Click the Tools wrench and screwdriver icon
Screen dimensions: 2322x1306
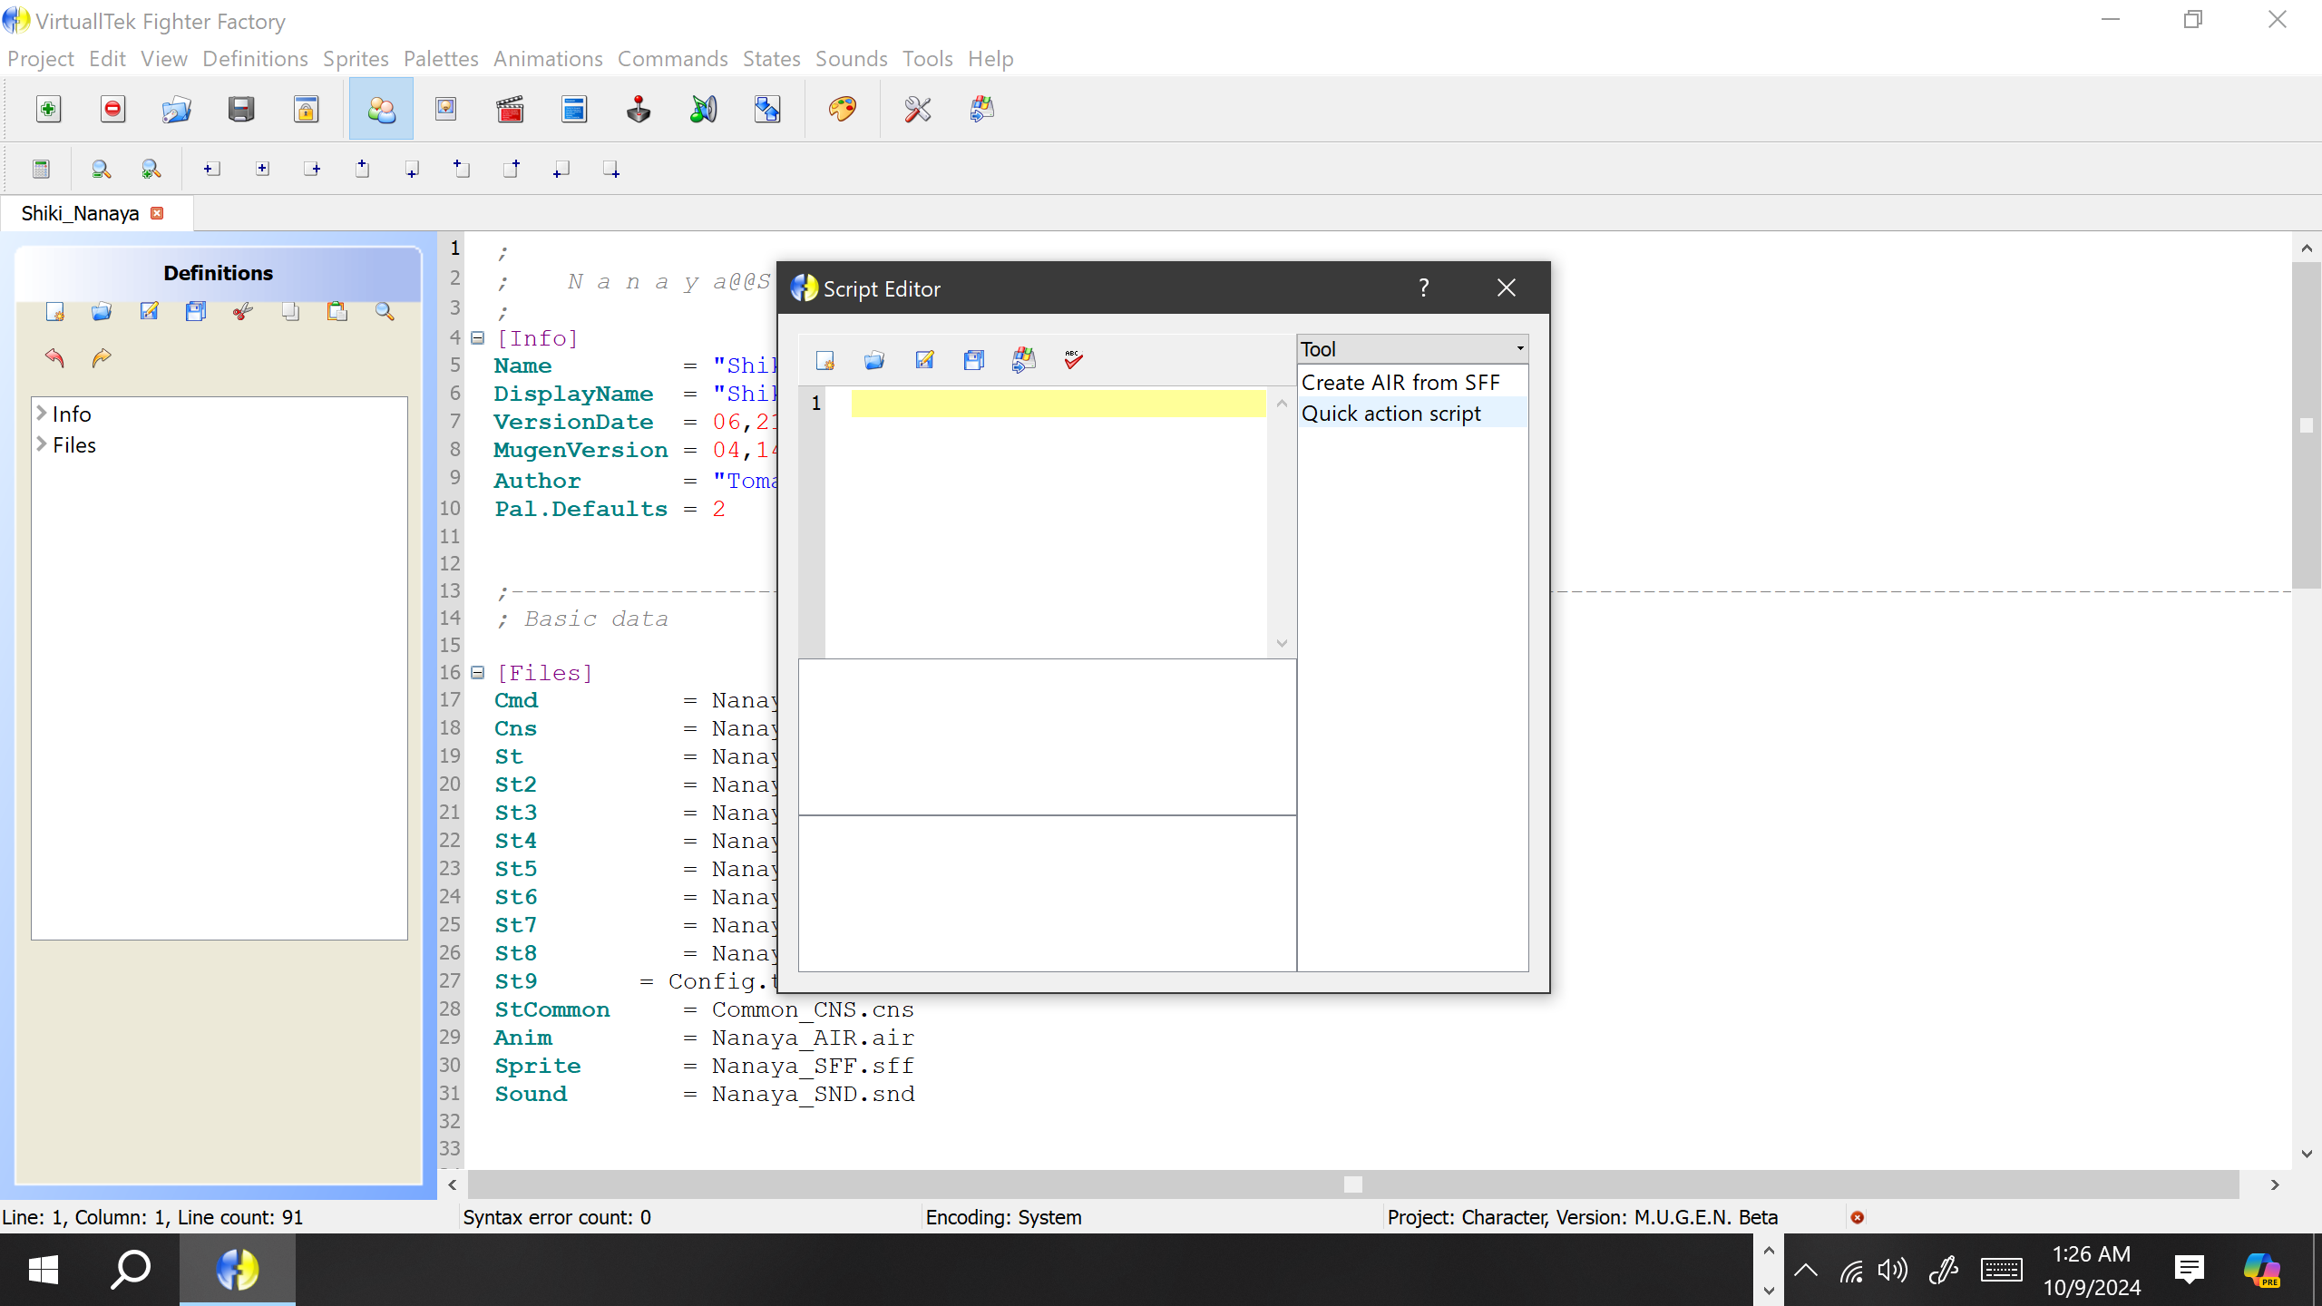point(917,110)
